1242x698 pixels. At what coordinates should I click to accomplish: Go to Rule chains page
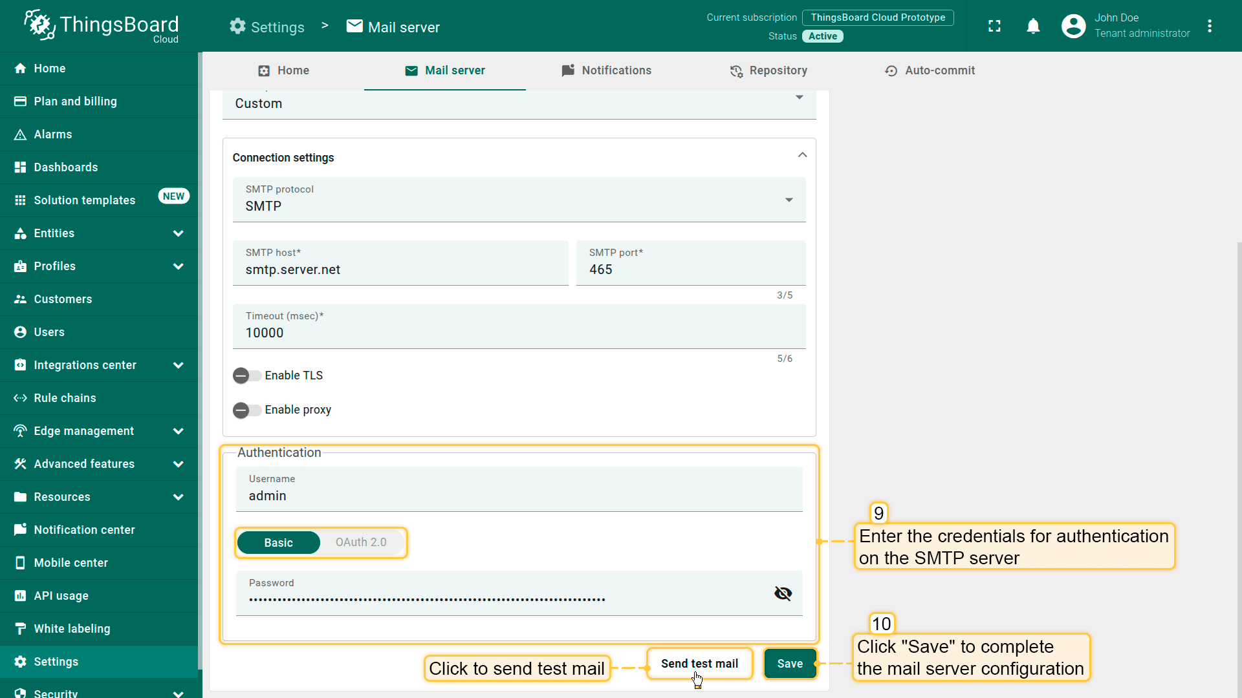pos(65,398)
